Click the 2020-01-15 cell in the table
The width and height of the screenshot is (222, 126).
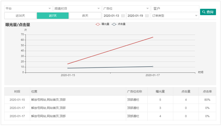point(17,100)
